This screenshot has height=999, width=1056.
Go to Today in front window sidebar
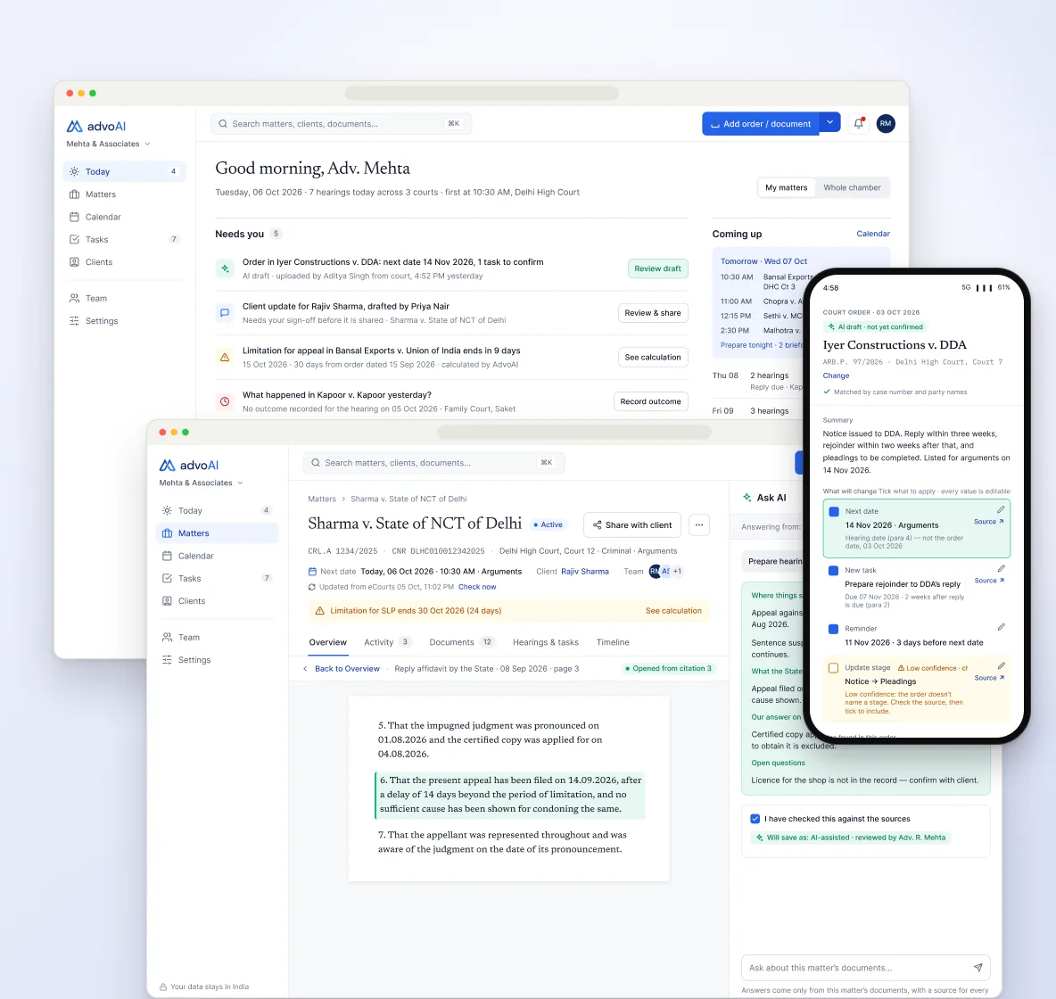click(x=217, y=510)
